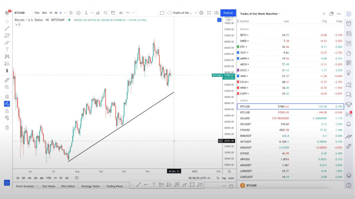
Task: Open the main hamburger menu
Action: [7, 13]
